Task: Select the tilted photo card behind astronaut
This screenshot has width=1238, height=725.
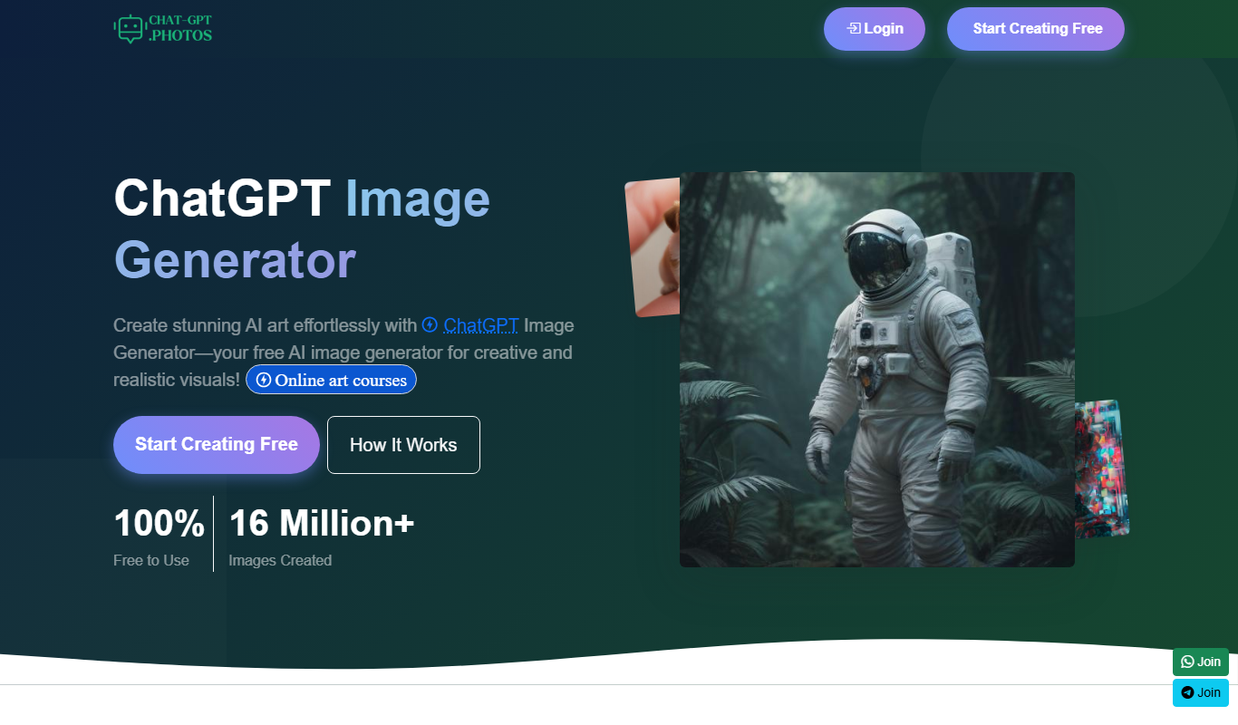Action: click(653, 246)
